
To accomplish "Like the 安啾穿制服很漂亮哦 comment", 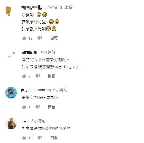I will point(24,107).
